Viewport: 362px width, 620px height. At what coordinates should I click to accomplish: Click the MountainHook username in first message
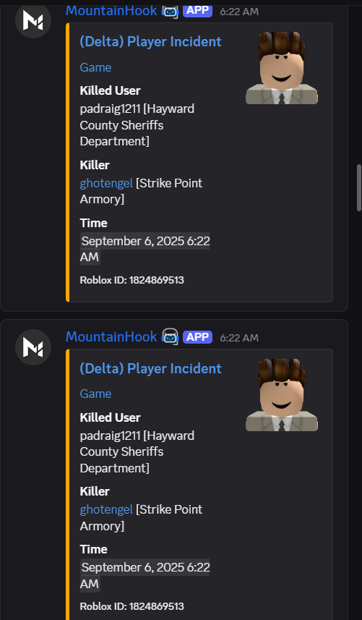(x=111, y=11)
